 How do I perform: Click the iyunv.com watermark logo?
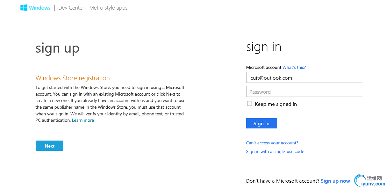370,180
